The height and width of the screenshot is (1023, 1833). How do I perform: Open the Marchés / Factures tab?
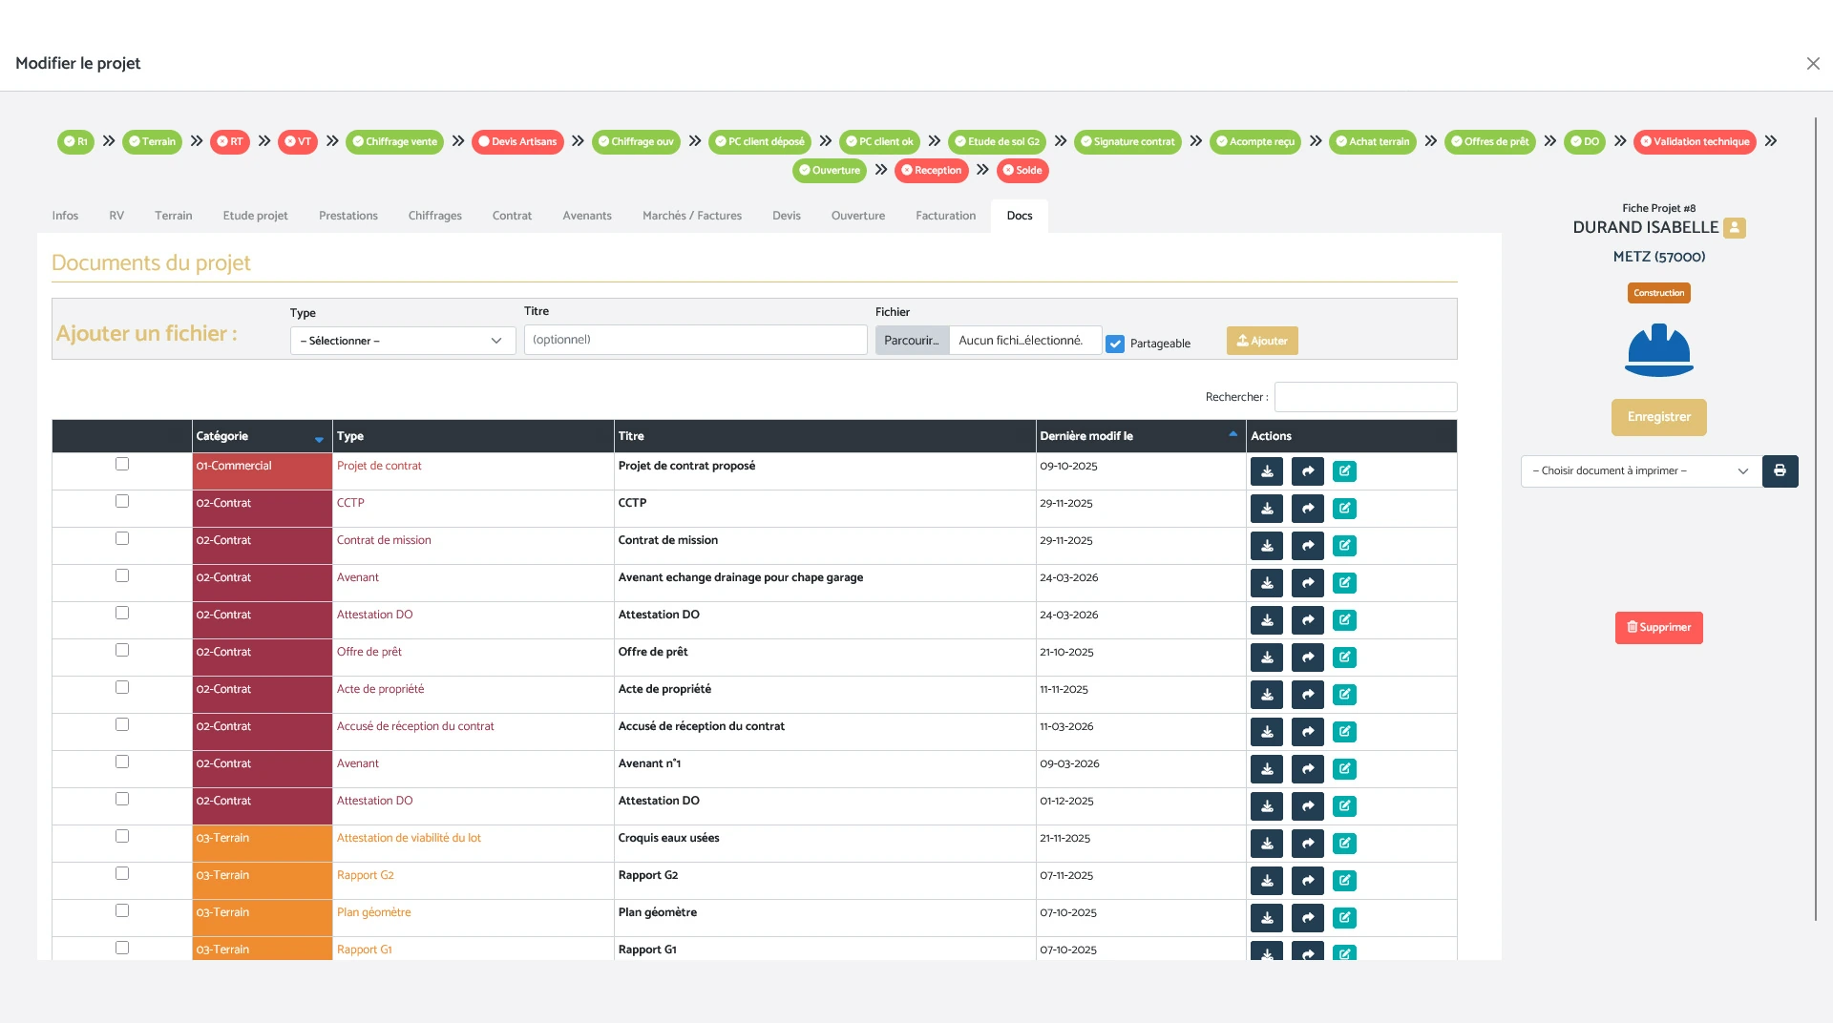point(691,216)
